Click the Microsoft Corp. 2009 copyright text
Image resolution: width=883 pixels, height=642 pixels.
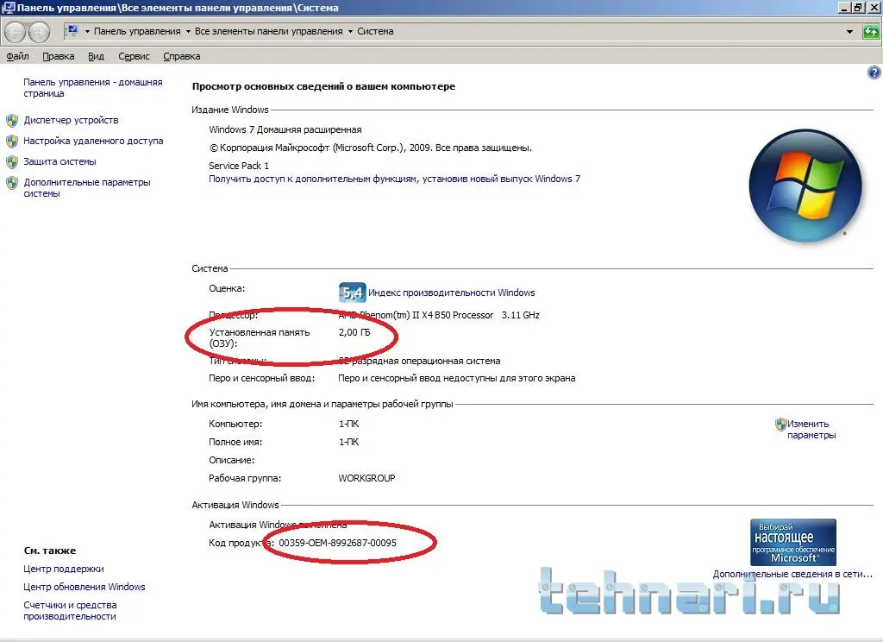(x=371, y=148)
